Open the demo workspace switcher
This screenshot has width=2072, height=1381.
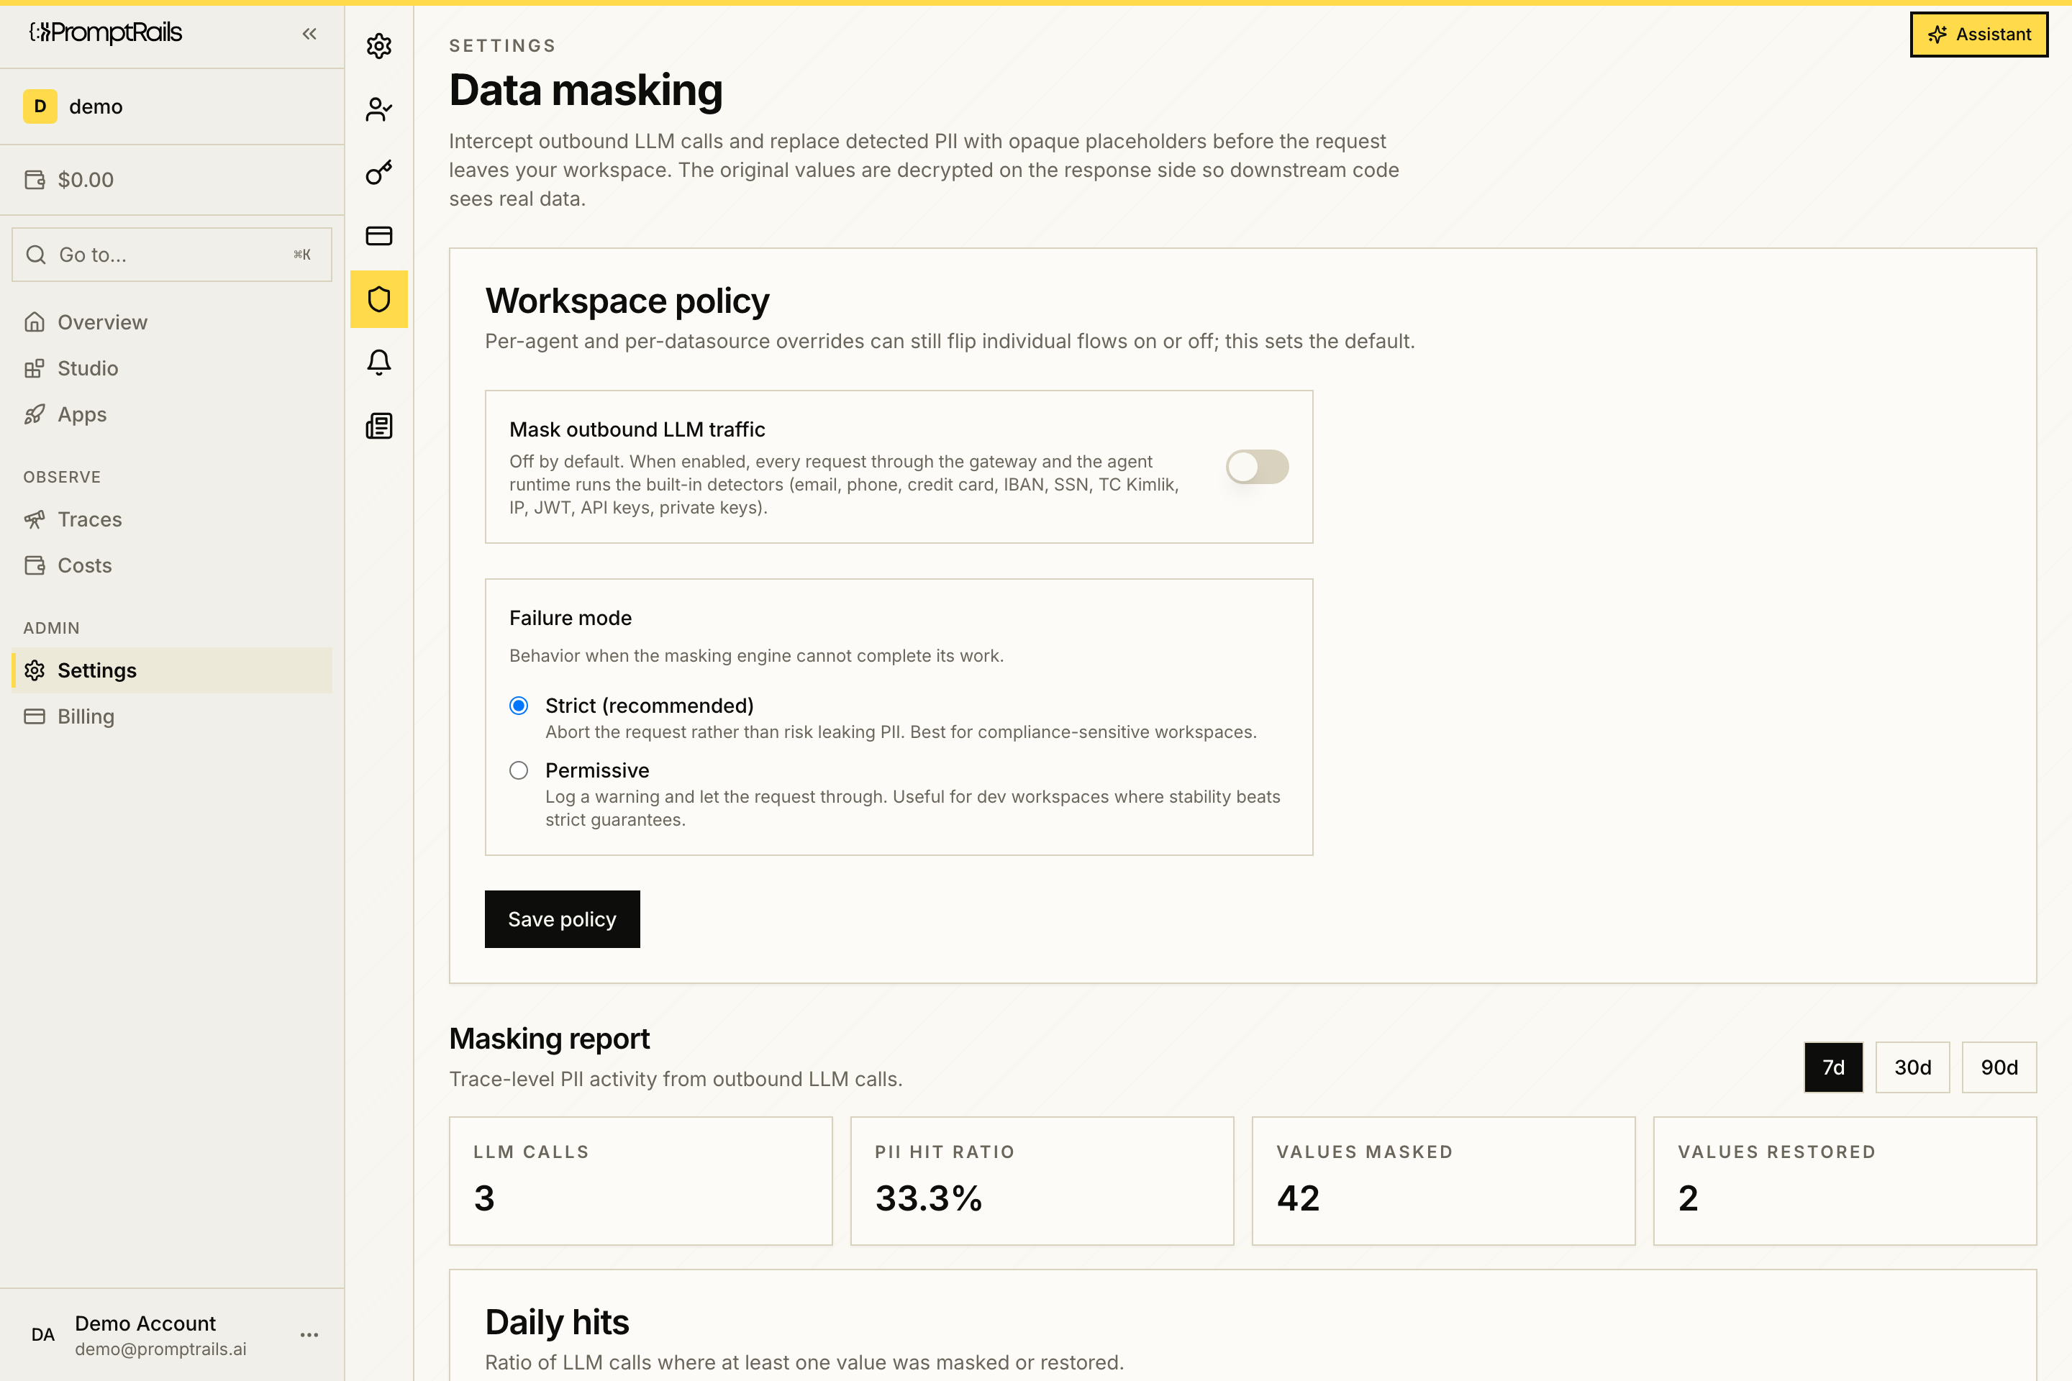(x=172, y=106)
